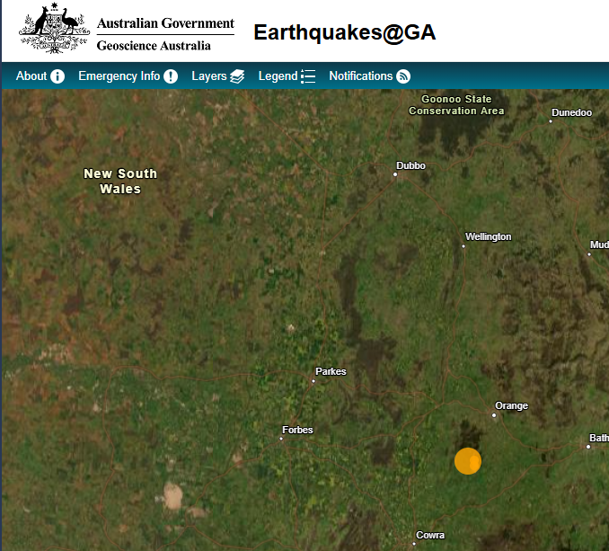
Task: Click the Australian Government coat of arms
Action: pyautogui.click(x=54, y=31)
